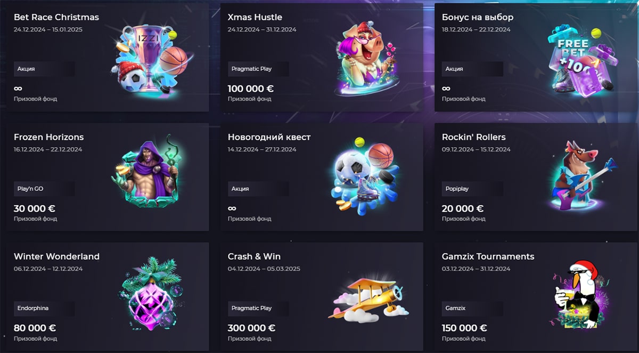Open the Бонус на выбор promotion title

click(478, 17)
